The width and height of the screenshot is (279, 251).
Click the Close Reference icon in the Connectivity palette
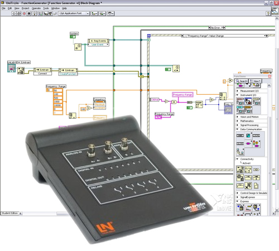[248, 186]
